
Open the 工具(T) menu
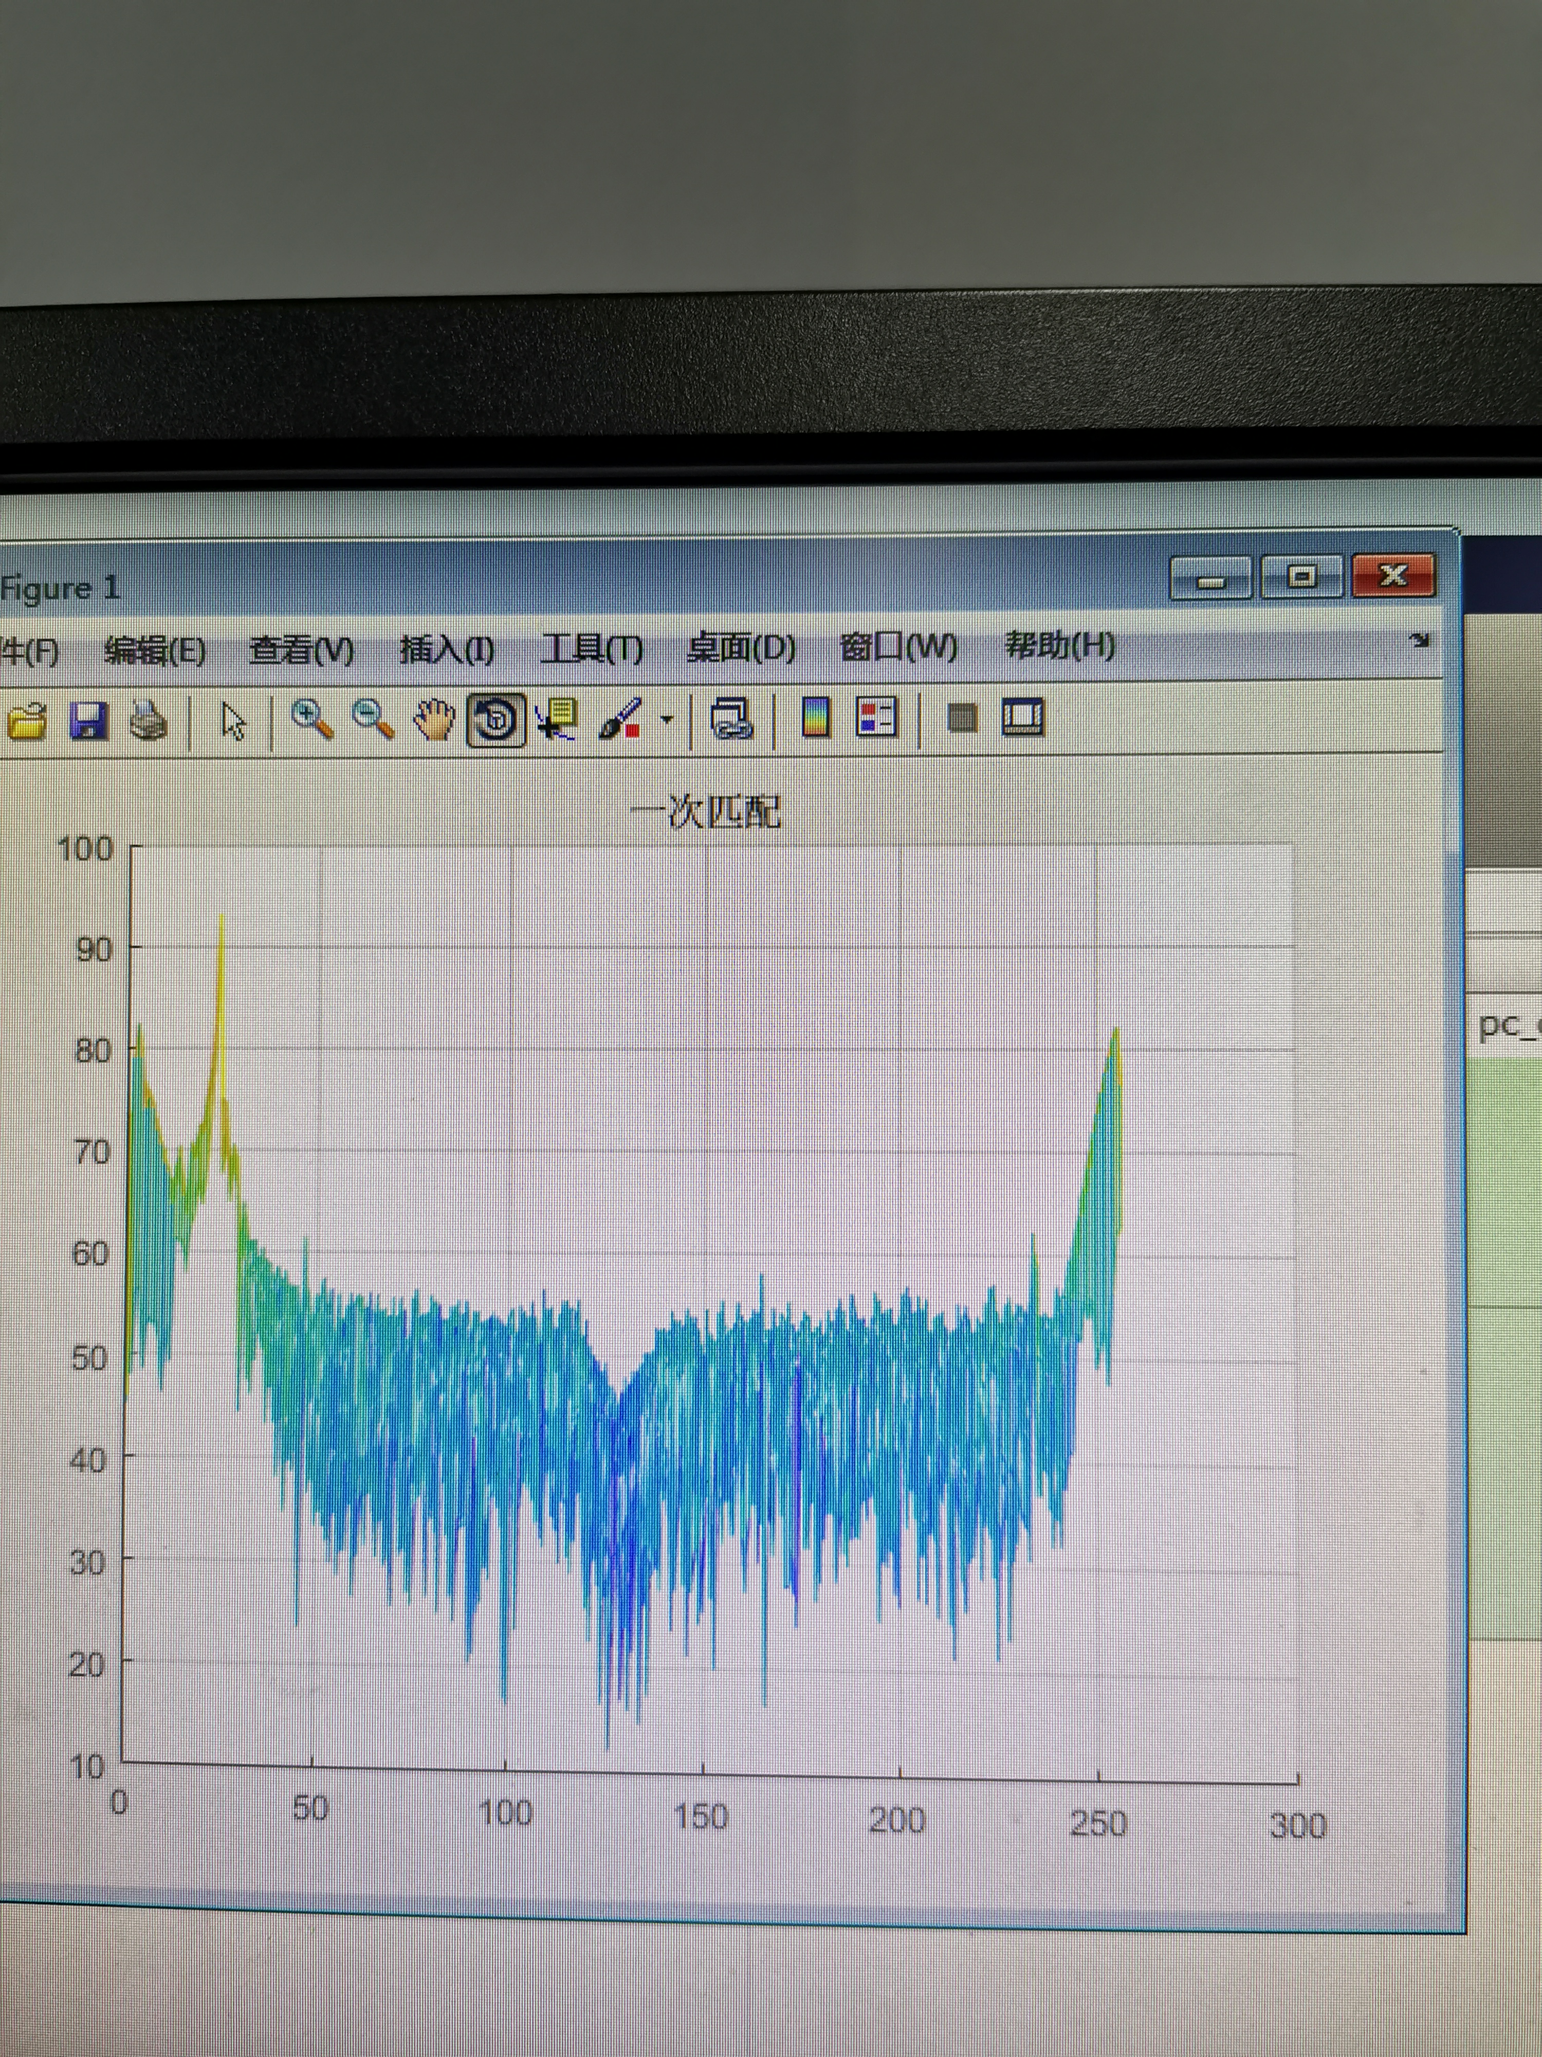[591, 648]
